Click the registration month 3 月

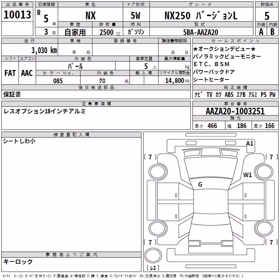[x=50, y=32]
